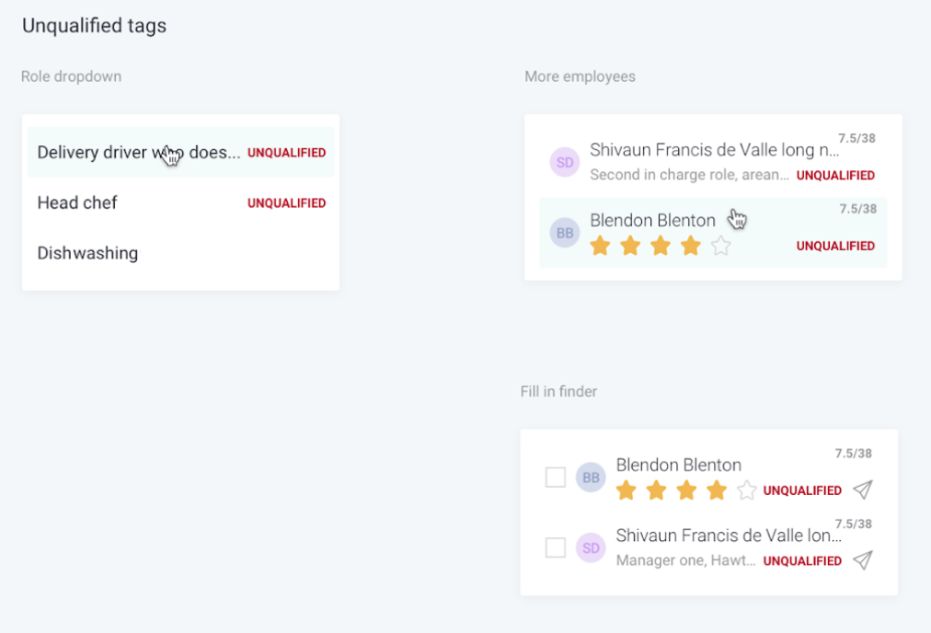Click the BB avatar in More employees
931x633 pixels.
tap(565, 233)
